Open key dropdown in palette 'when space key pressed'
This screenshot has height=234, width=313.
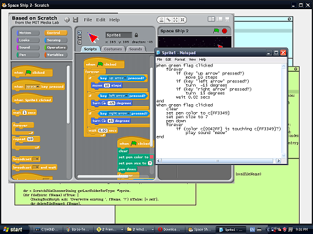(x=32, y=87)
